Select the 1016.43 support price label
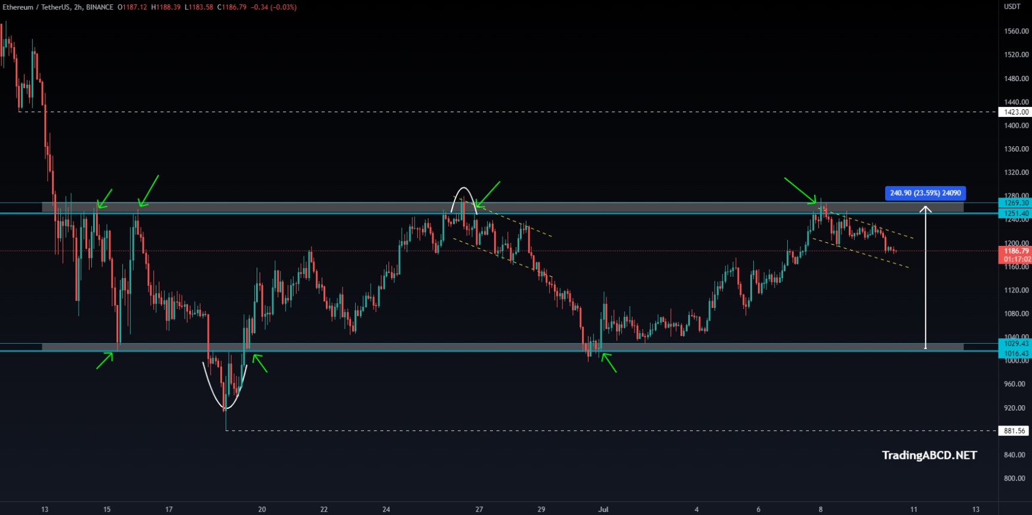The image size is (1032, 515). [1015, 353]
